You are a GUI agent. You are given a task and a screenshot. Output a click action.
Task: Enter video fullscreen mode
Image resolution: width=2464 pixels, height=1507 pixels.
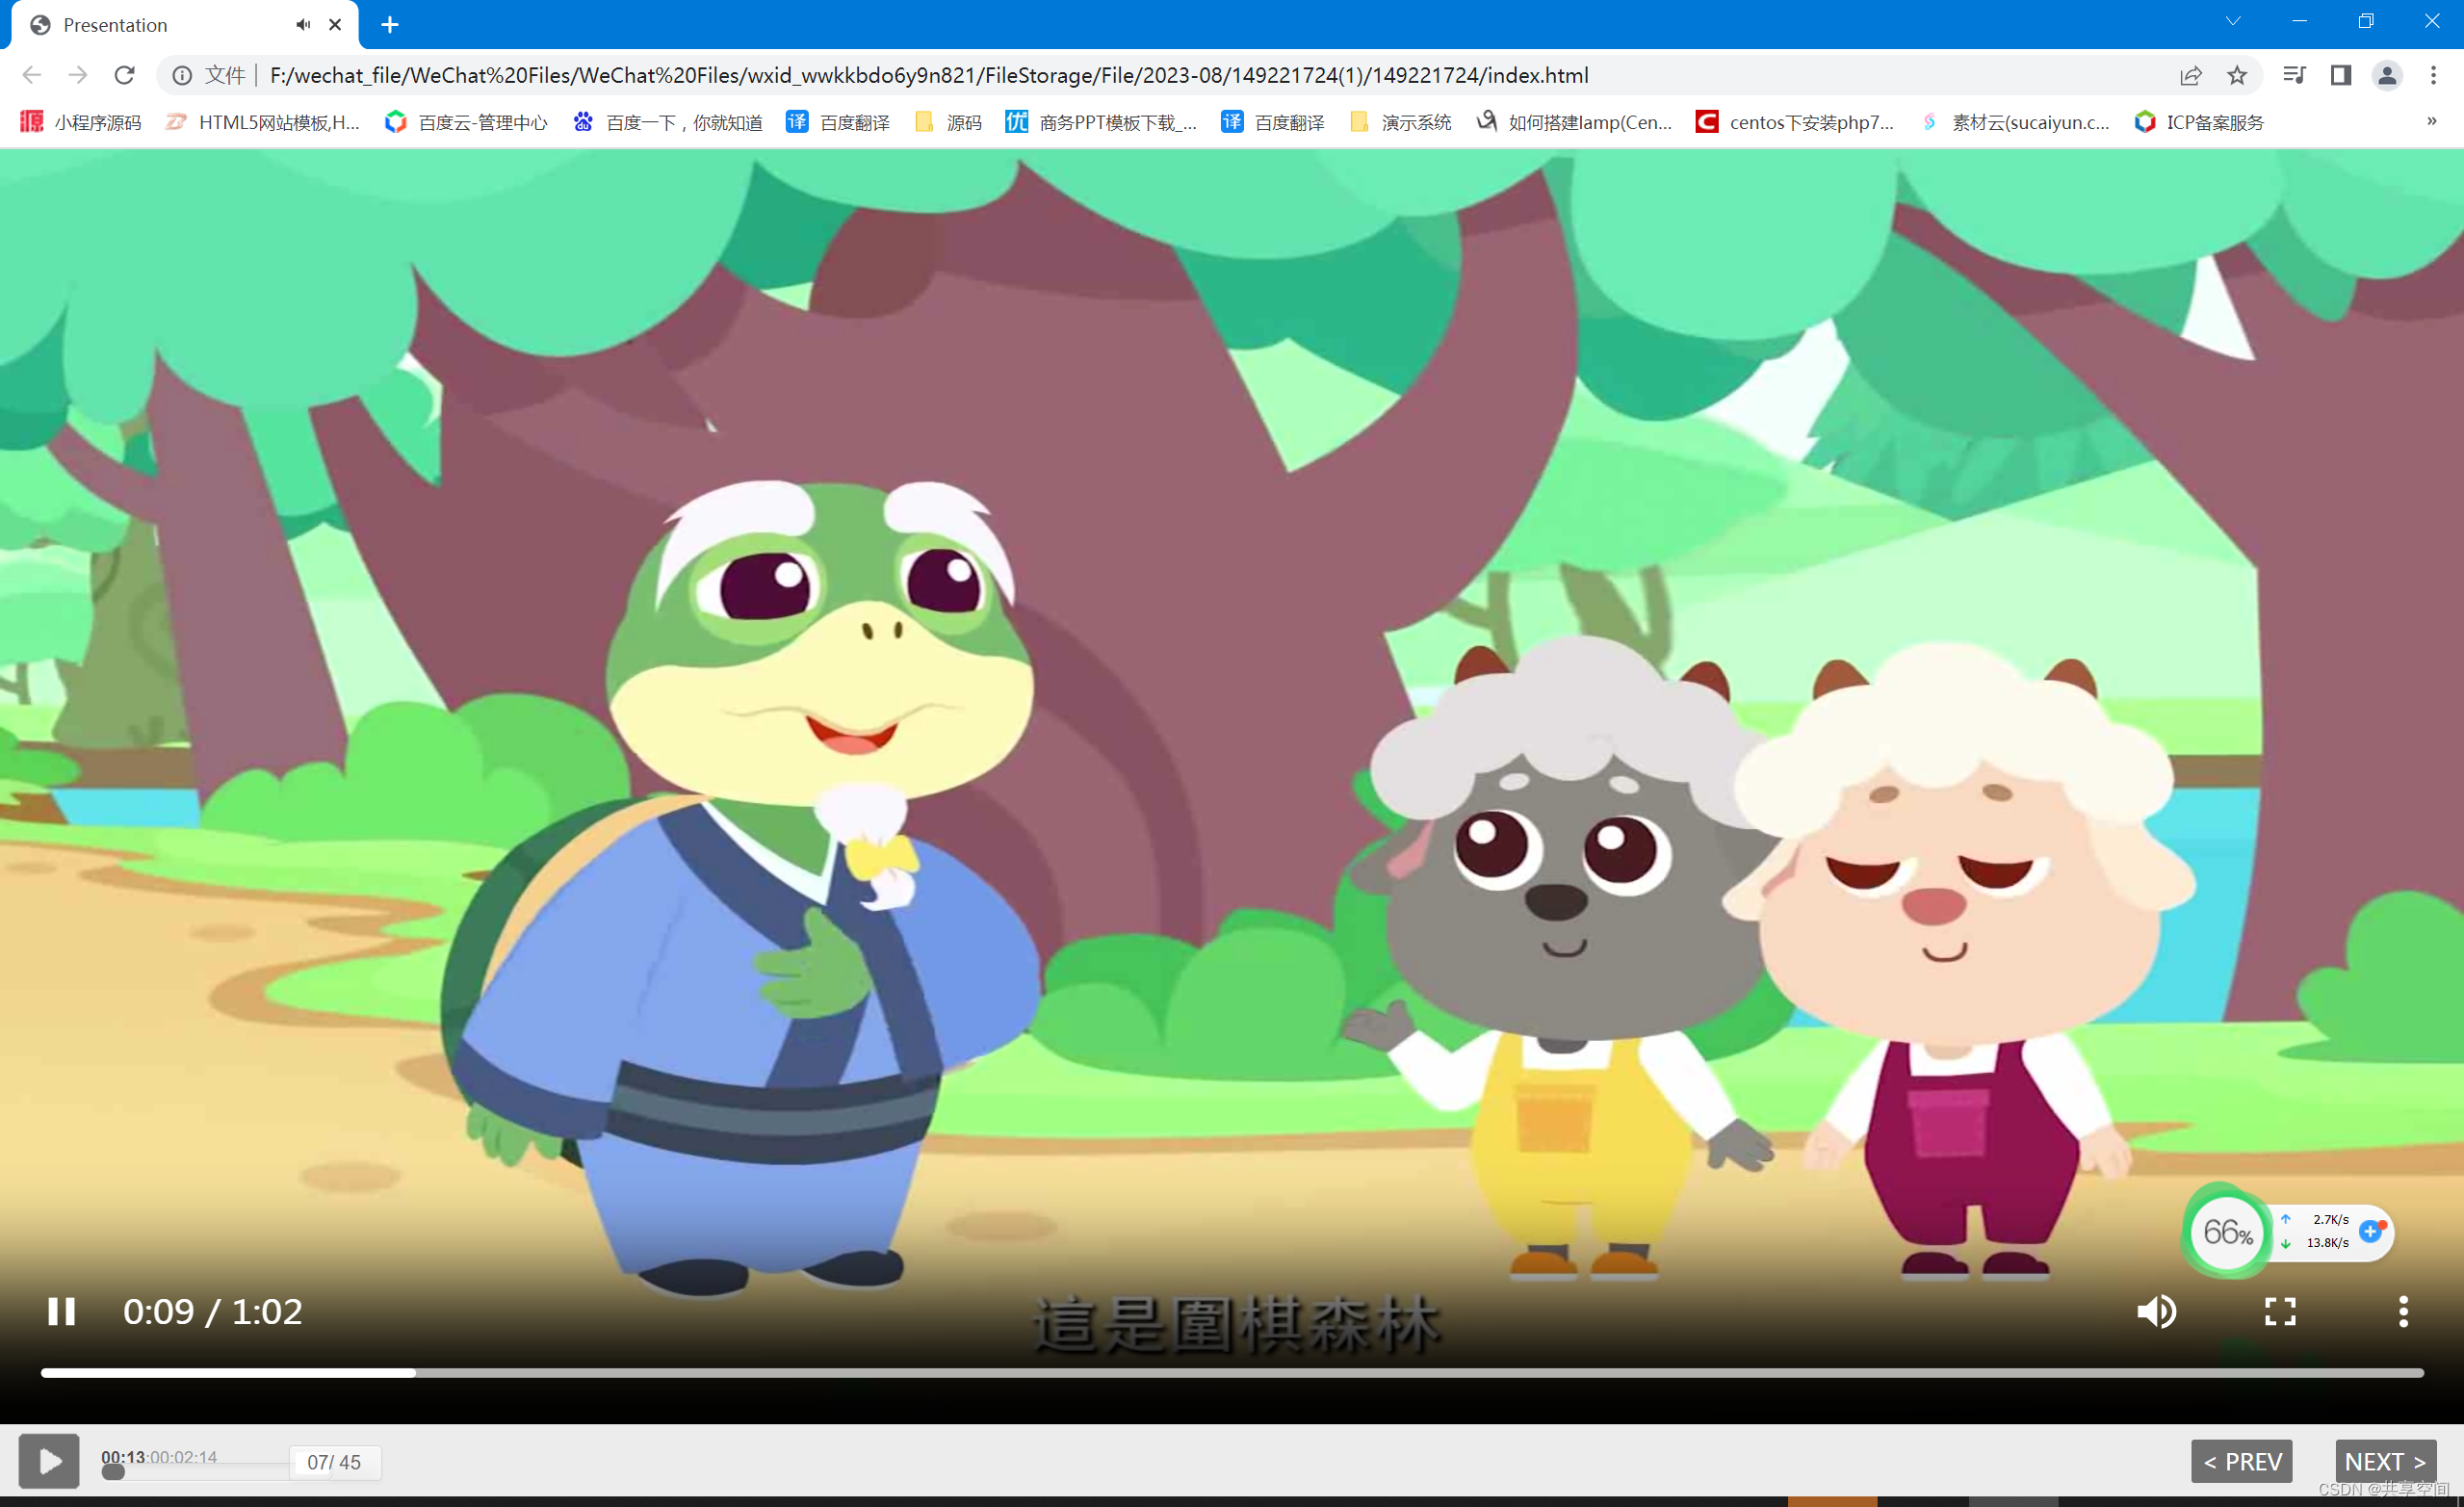(x=2280, y=1311)
